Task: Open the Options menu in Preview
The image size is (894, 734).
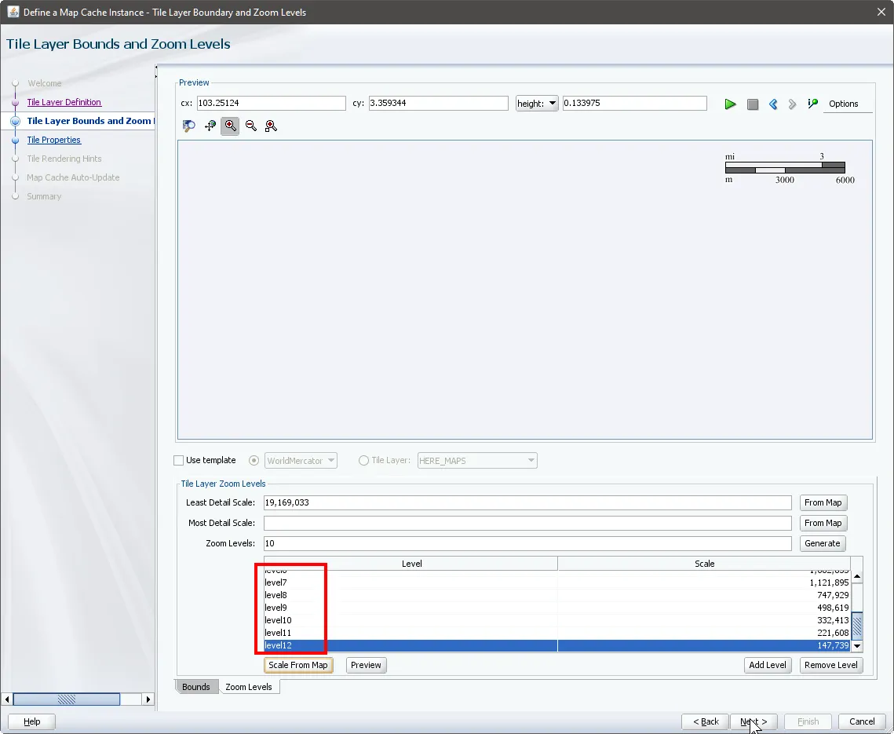Action: coord(844,104)
